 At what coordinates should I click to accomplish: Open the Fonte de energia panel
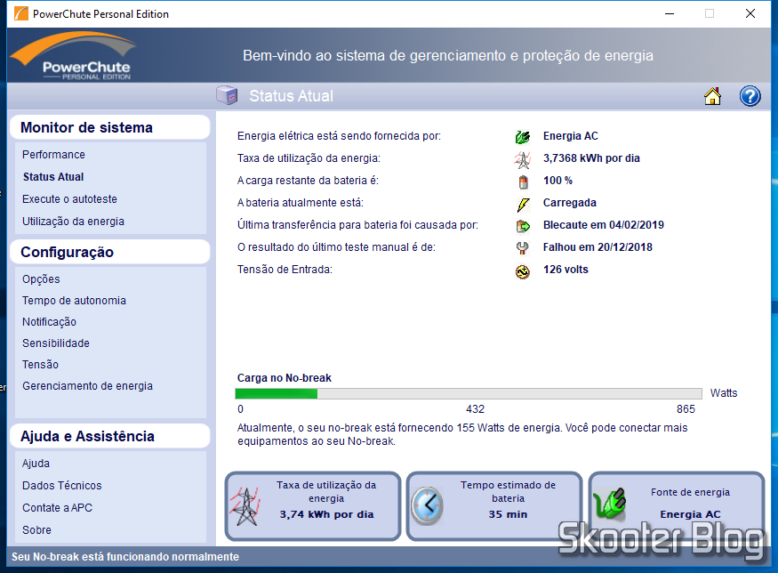click(x=676, y=504)
